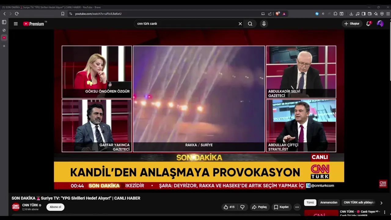Select the YouTube tab in vertical tab strip

coord(4,38)
